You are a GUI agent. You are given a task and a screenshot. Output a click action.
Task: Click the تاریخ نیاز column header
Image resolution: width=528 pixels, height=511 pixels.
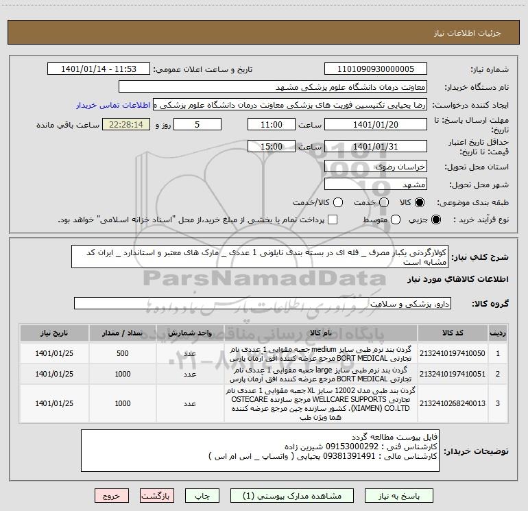coord(54,333)
